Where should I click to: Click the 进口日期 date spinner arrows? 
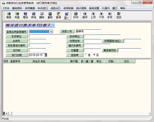pos(46,55)
